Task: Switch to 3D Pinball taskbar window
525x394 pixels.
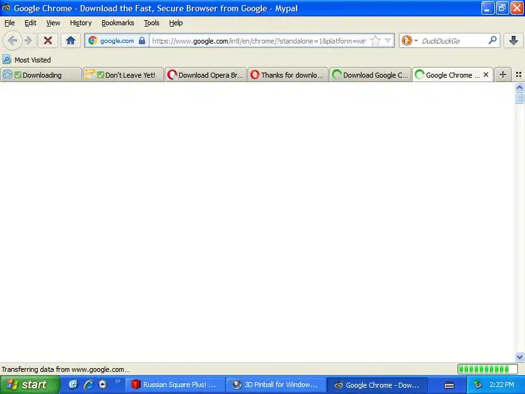Action: point(276,385)
